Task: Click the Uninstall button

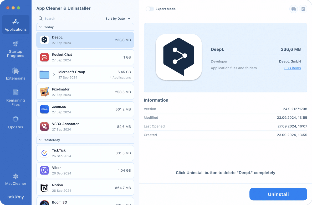Action: 278,194
